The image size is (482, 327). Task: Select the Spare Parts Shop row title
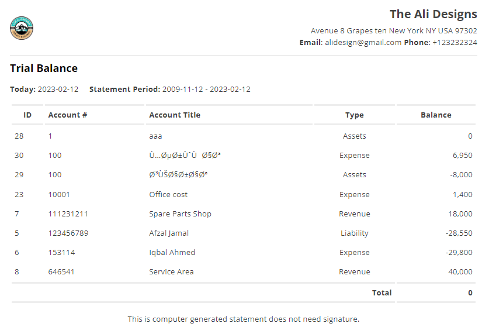click(180, 214)
